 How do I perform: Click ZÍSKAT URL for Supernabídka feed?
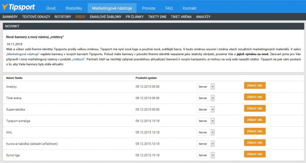(x=255, y=108)
